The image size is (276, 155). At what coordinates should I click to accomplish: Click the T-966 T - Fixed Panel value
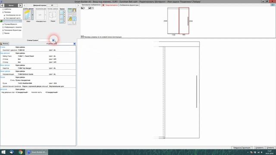pos(26,56)
